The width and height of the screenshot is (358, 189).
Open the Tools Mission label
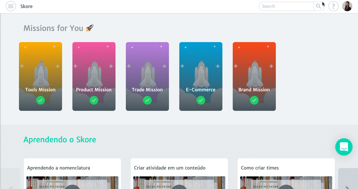(41, 90)
